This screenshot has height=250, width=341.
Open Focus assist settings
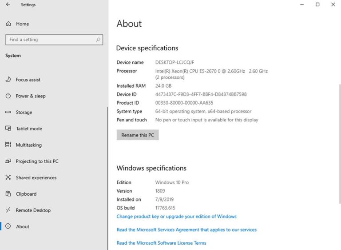(28, 80)
